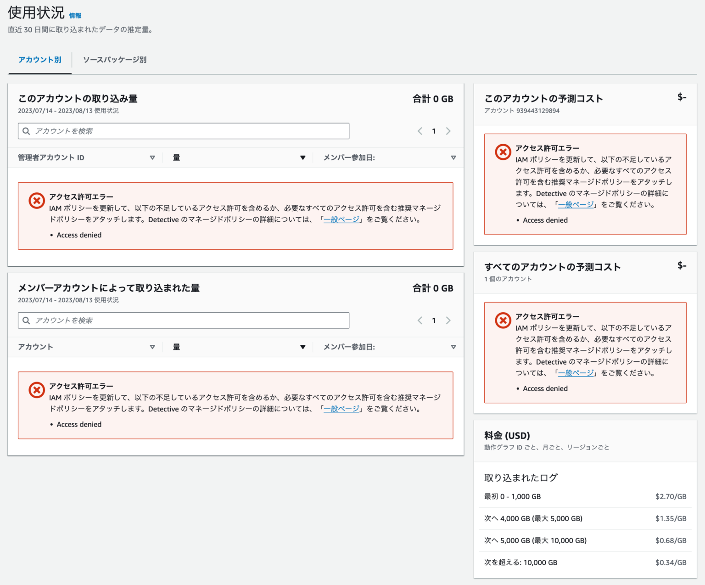Open the メンバー参加日 sort dropdown in the top table

(453, 157)
